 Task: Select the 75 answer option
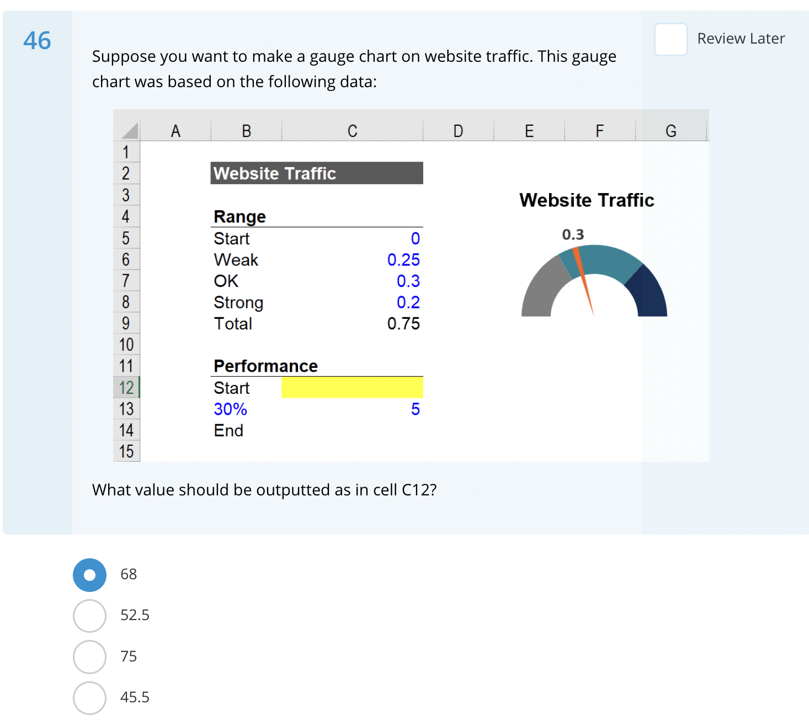point(89,656)
